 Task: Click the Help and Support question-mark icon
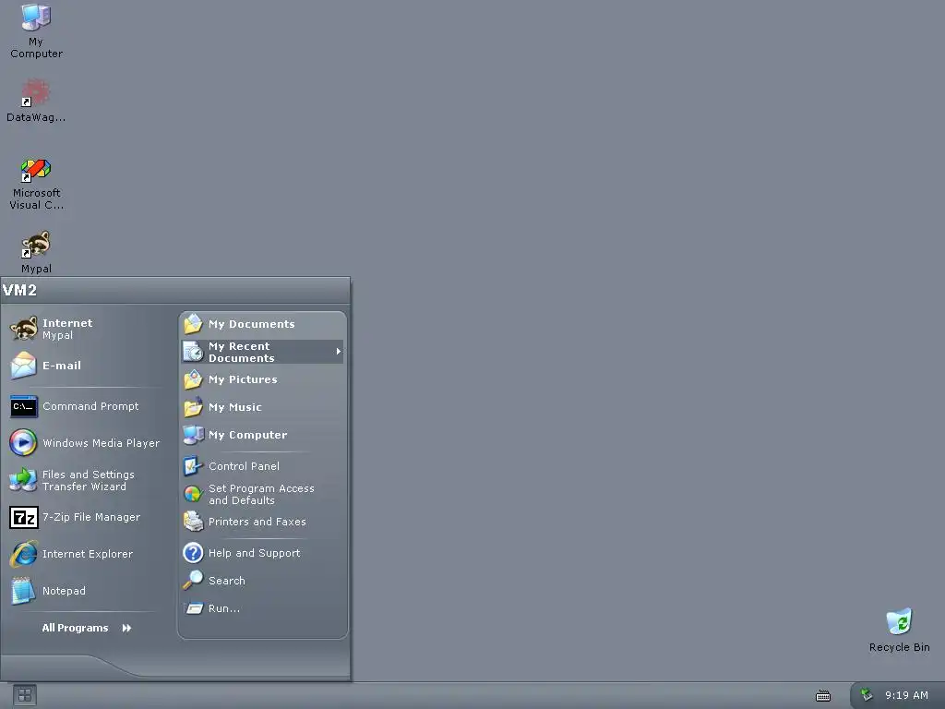pos(193,553)
